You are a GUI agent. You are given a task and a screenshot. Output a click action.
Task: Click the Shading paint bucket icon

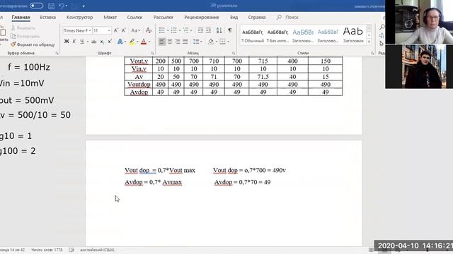(211, 42)
